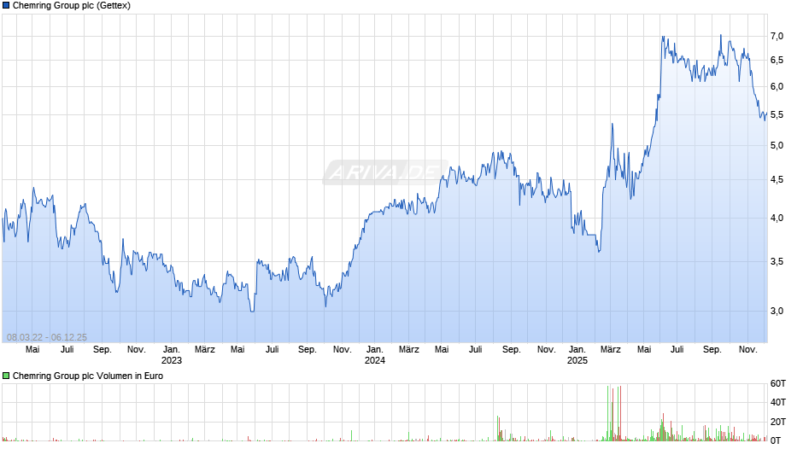Click the Jan. 2023 axis label
803x449 pixels.
pos(172,355)
